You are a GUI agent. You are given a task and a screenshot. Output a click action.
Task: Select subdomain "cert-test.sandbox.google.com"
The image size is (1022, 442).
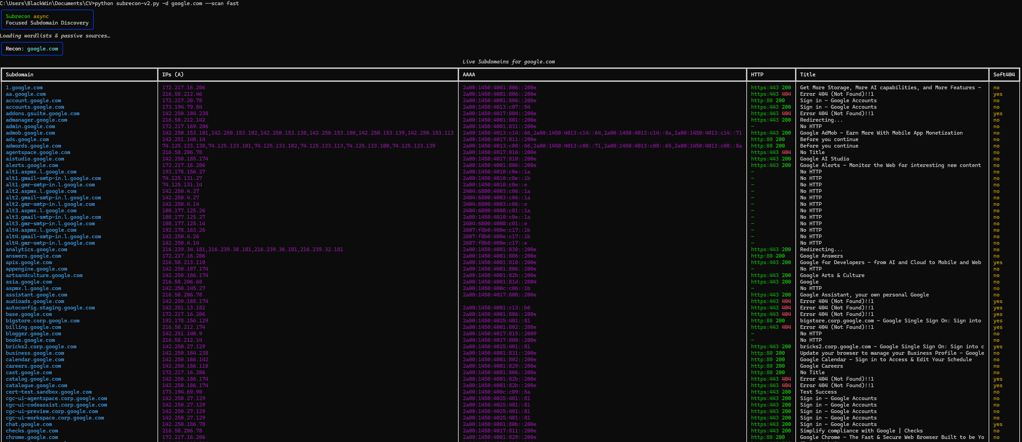pos(49,392)
